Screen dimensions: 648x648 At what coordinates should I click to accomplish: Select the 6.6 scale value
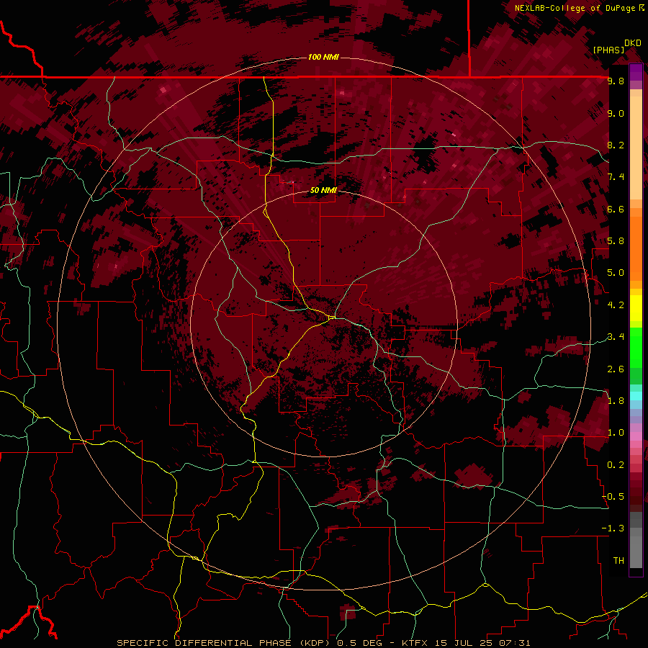click(616, 209)
